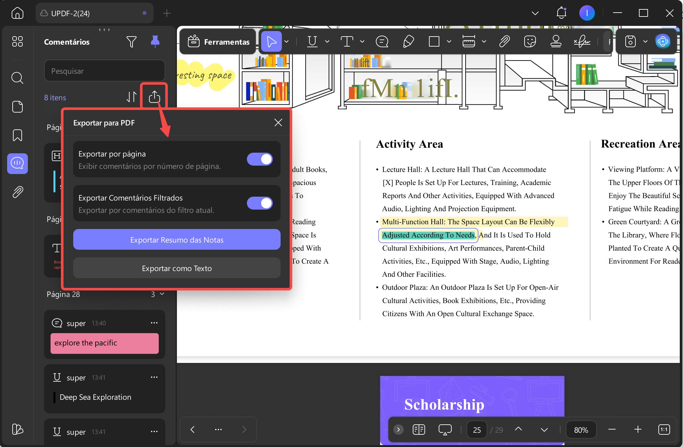Click Exportar como Texto button
Screen dimensions: 683x447
tap(177, 268)
